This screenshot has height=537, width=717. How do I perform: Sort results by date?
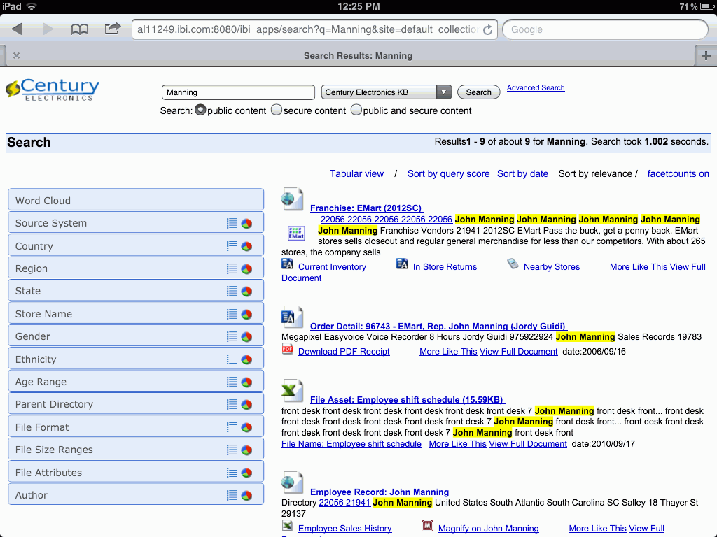click(522, 174)
